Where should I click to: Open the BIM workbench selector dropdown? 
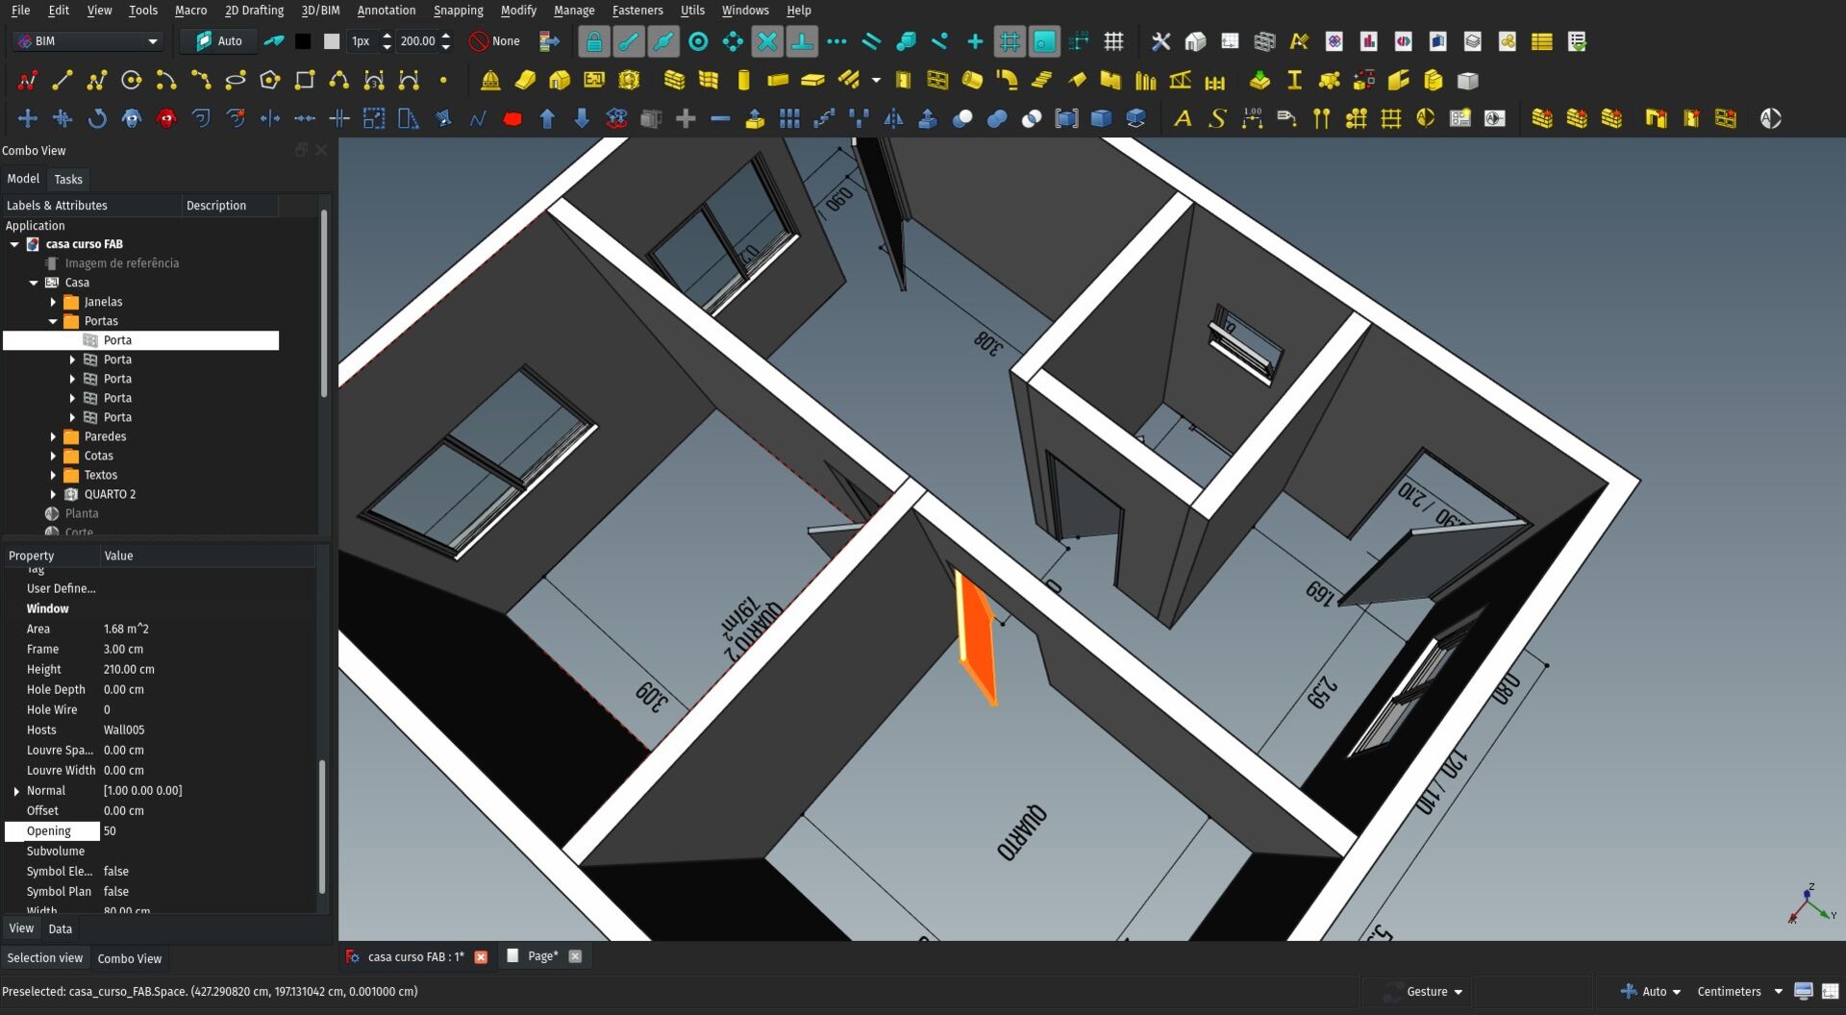87,41
